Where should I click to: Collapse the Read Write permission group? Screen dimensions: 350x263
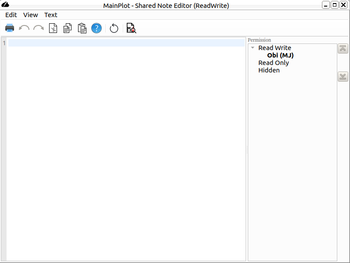pos(253,48)
